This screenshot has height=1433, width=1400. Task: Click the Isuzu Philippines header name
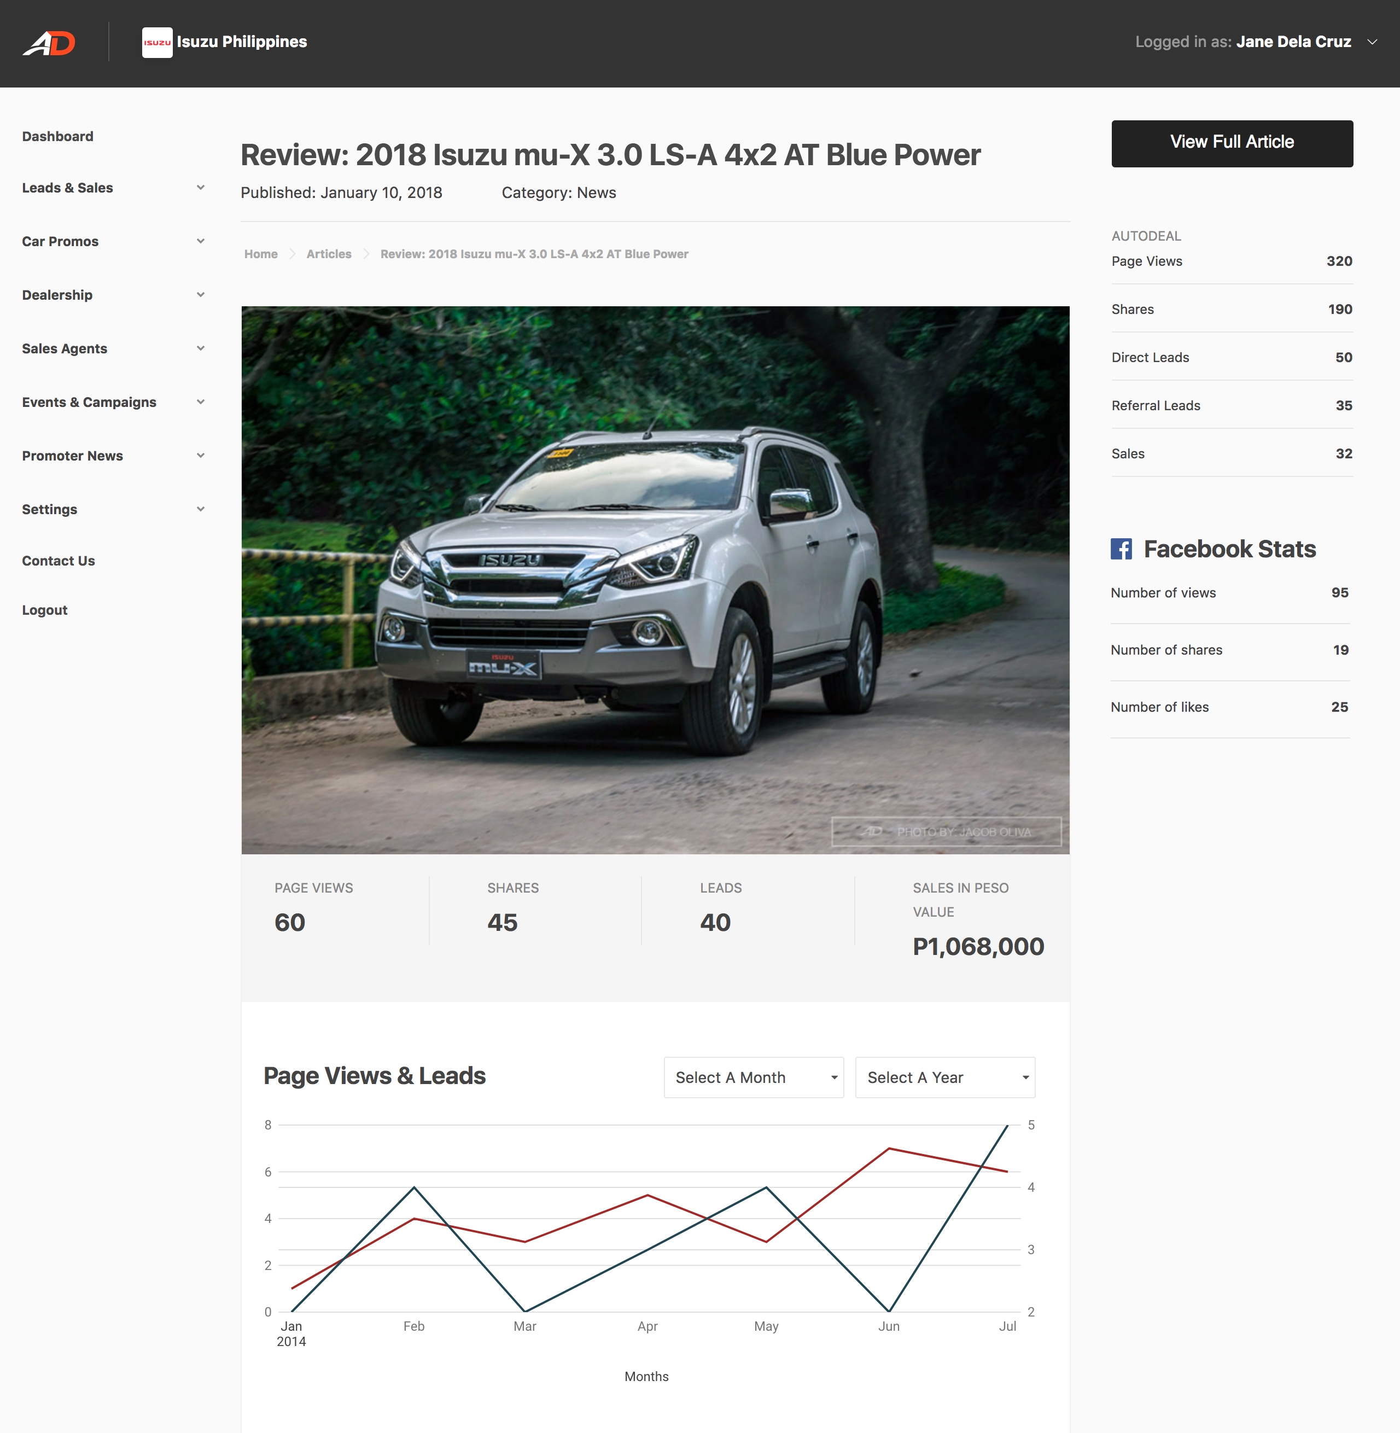(x=242, y=42)
